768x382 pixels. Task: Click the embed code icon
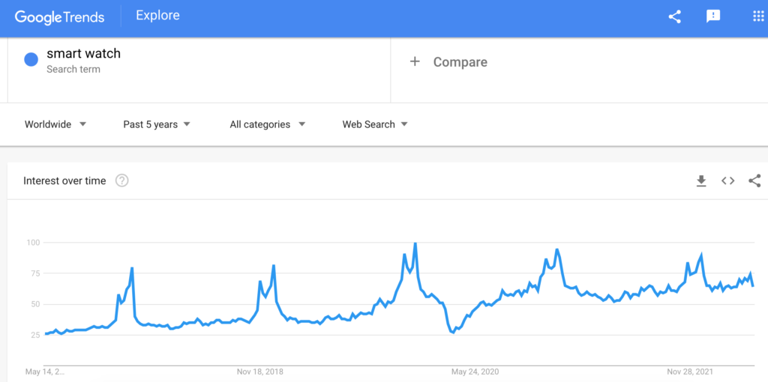coord(727,181)
